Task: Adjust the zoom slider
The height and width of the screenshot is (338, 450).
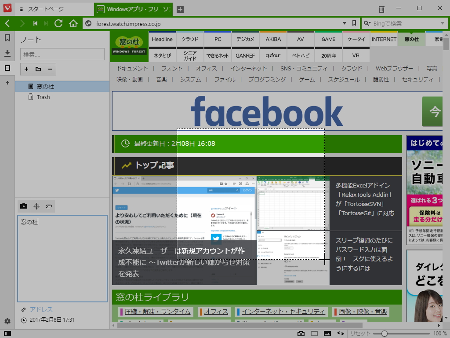Action: (x=385, y=334)
